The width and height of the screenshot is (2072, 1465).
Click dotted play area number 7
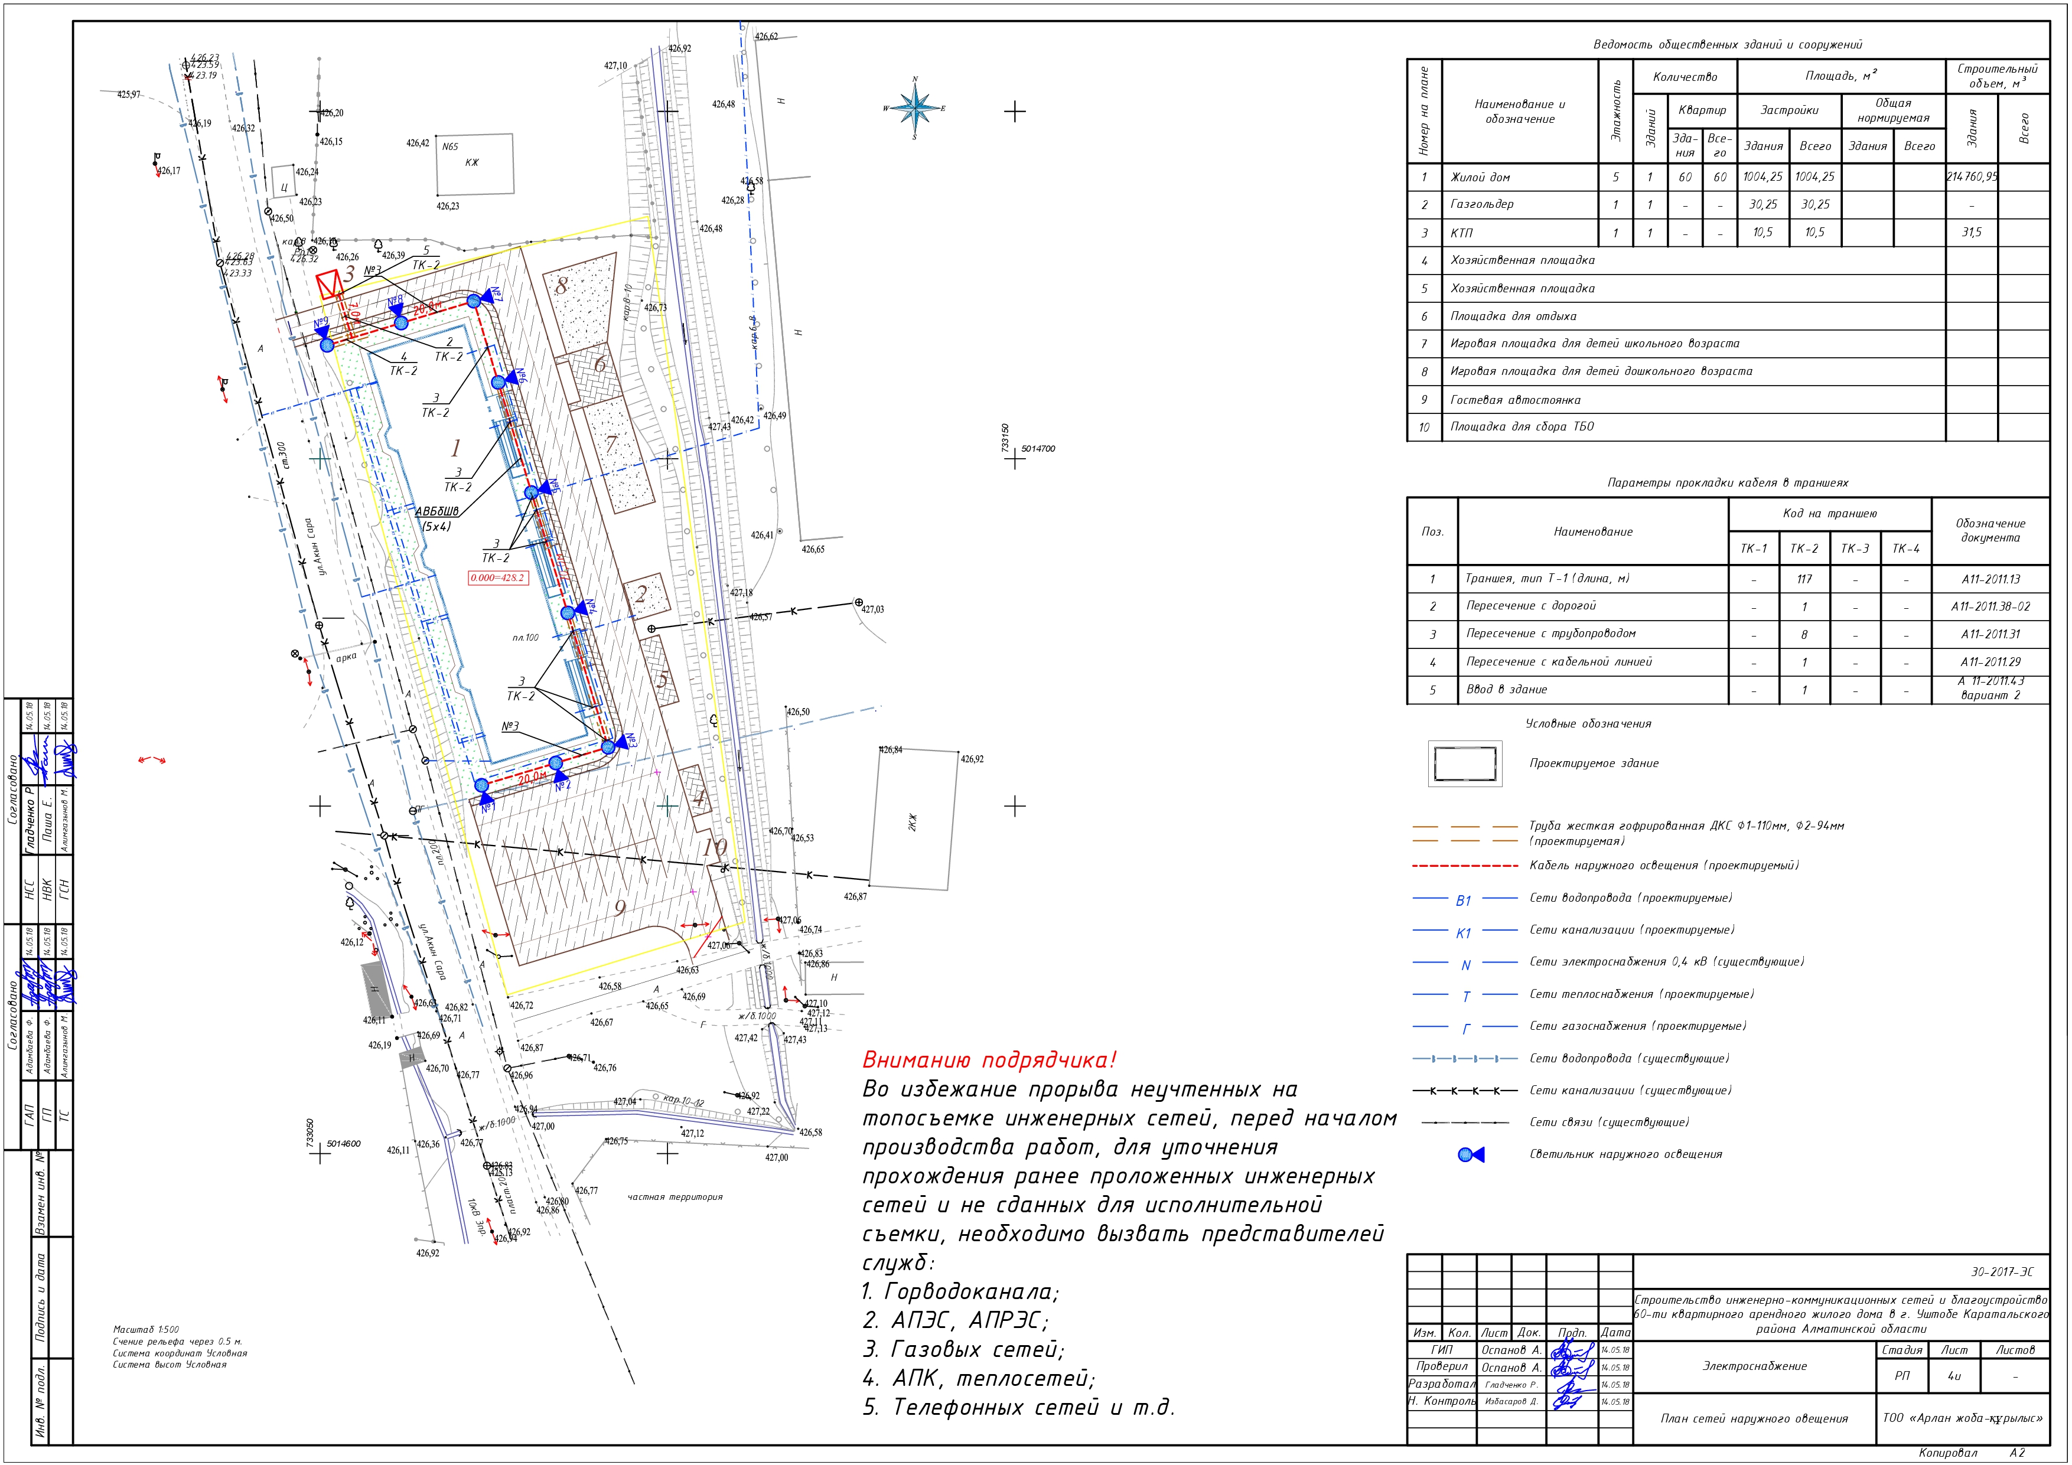(x=620, y=455)
